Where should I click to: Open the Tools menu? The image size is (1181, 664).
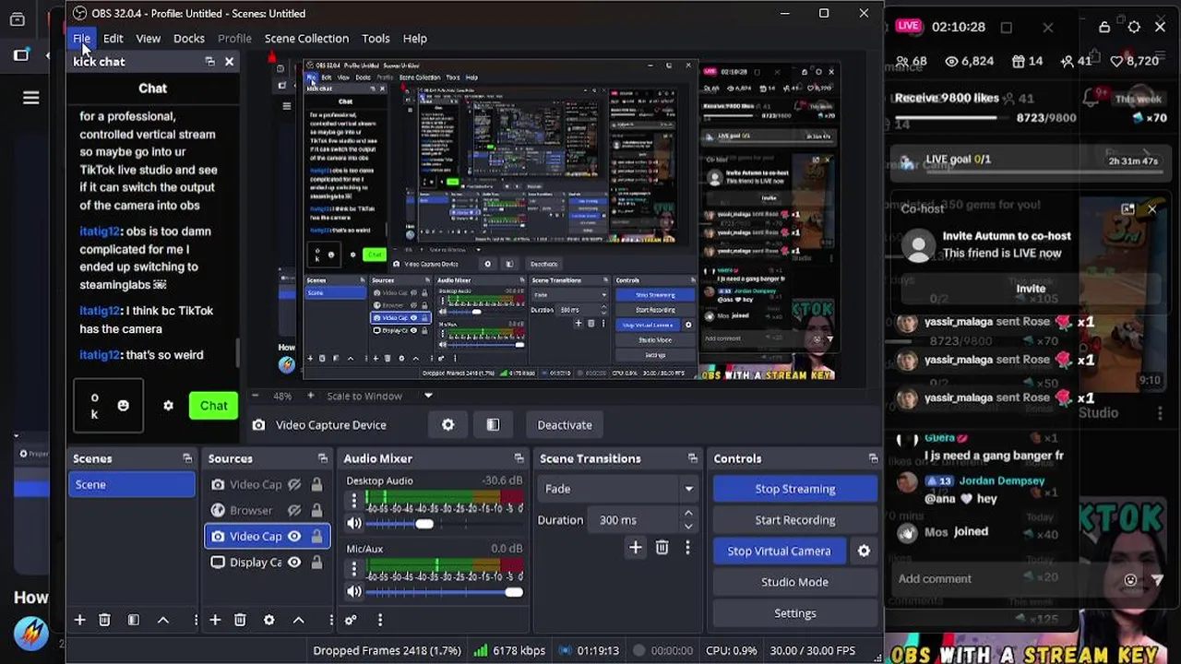click(376, 39)
